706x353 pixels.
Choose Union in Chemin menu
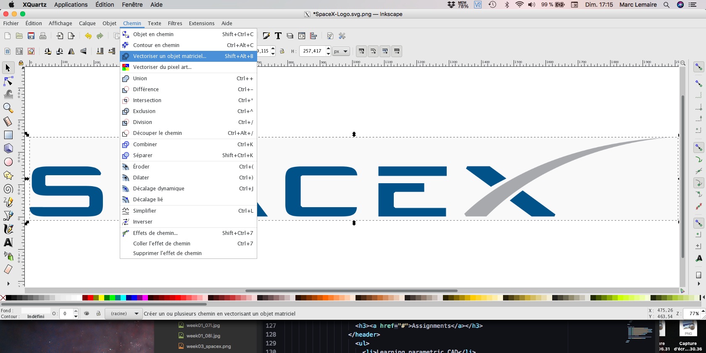pyautogui.click(x=188, y=78)
